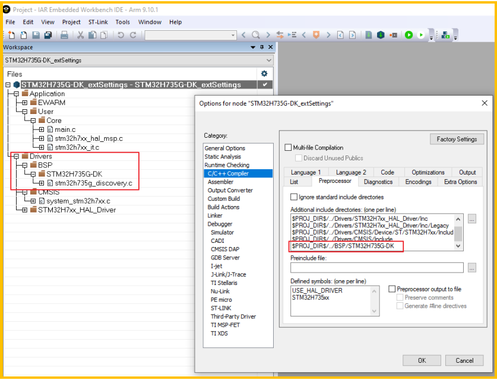497x380 pixels.
Task: Open the Project menu
Action: click(x=71, y=22)
